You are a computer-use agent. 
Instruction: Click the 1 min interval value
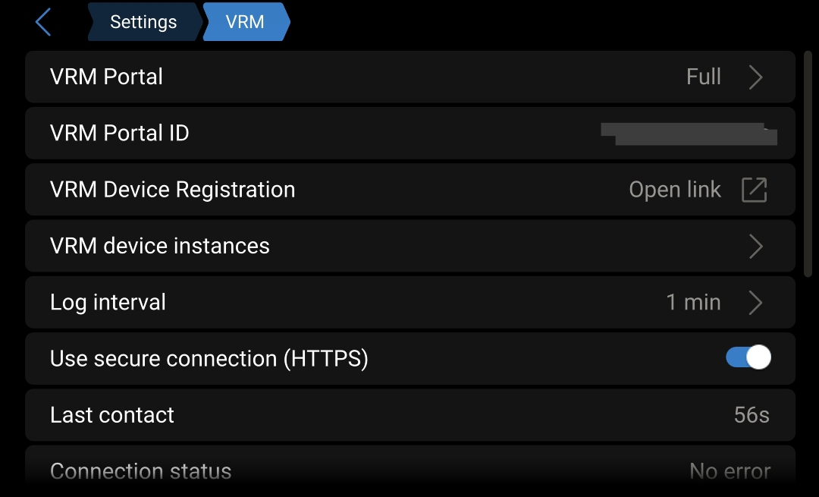693,303
